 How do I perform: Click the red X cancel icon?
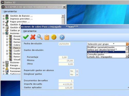[x=33, y=37]
